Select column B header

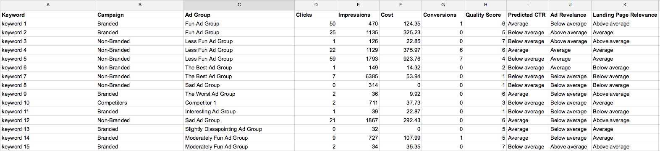coord(140,5)
